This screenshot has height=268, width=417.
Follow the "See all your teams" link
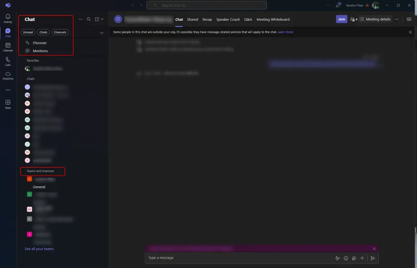39,249
